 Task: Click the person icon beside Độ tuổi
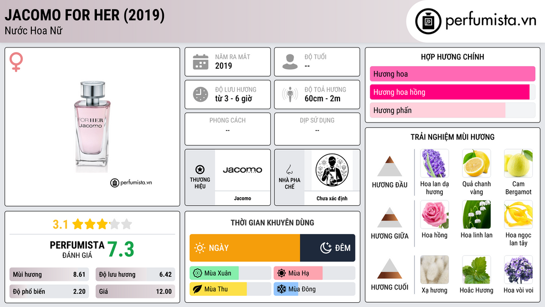coord(290,62)
